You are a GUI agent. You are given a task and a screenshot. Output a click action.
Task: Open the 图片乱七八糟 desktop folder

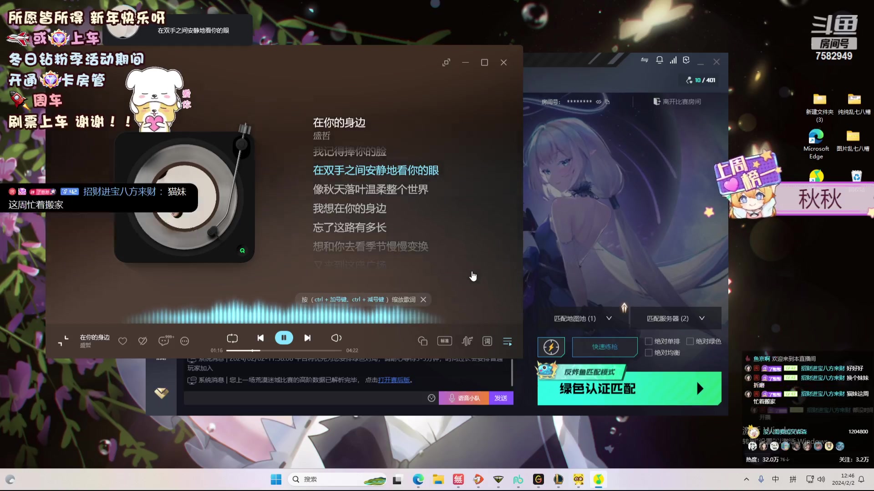click(x=853, y=141)
